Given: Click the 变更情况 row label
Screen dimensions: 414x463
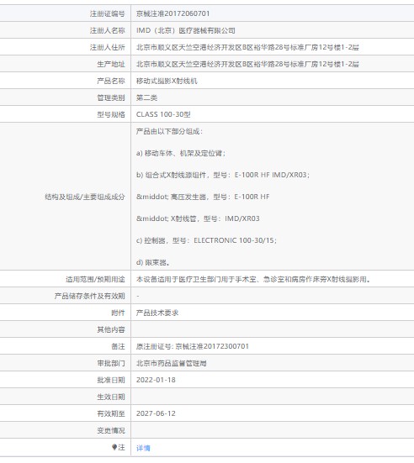Looking at the screenshot, I should pos(111,430).
